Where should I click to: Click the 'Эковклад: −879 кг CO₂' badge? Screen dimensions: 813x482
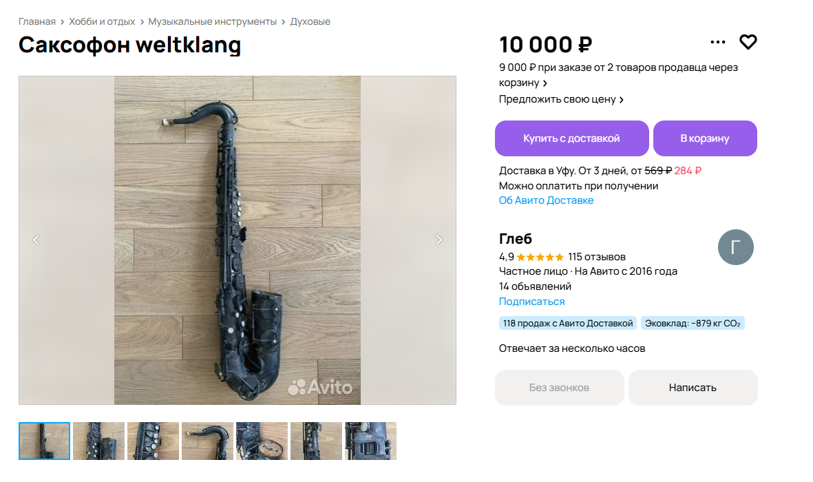693,323
